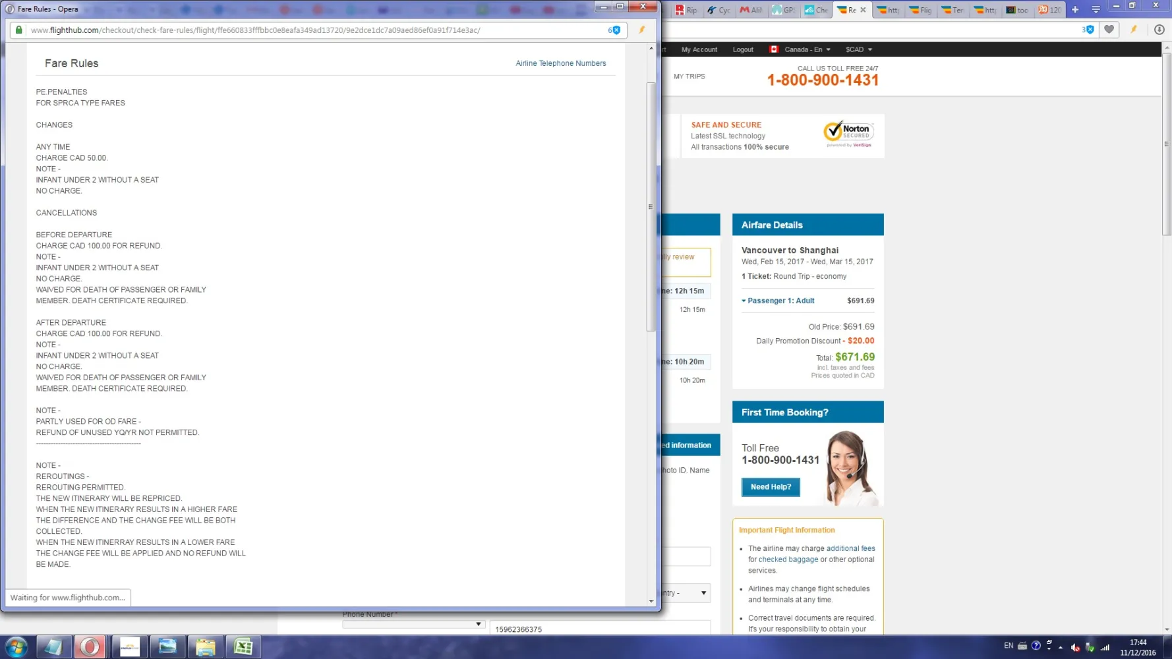Switch to the 'Che' tab

point(817,10)
